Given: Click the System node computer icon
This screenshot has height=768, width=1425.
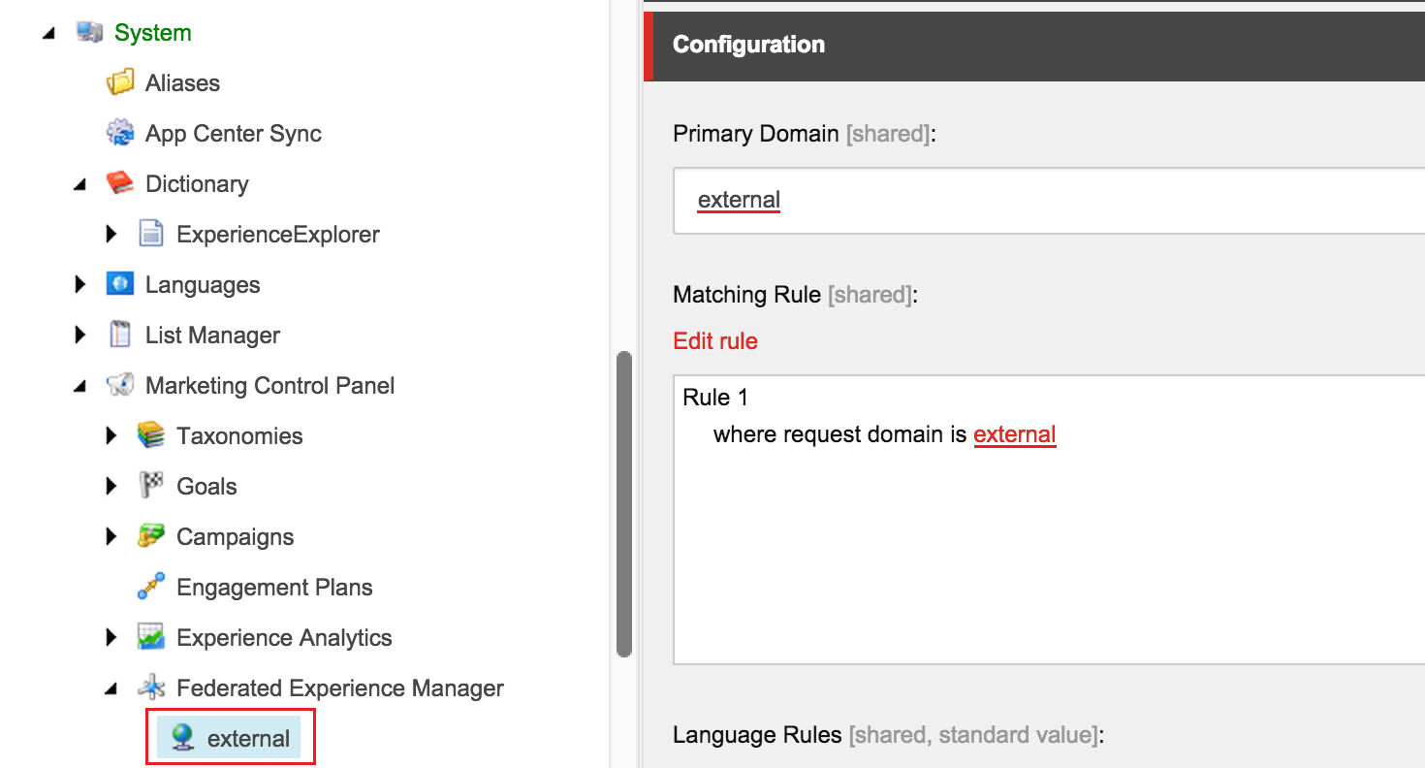Looking at the screenshot, I should point(89,33).
